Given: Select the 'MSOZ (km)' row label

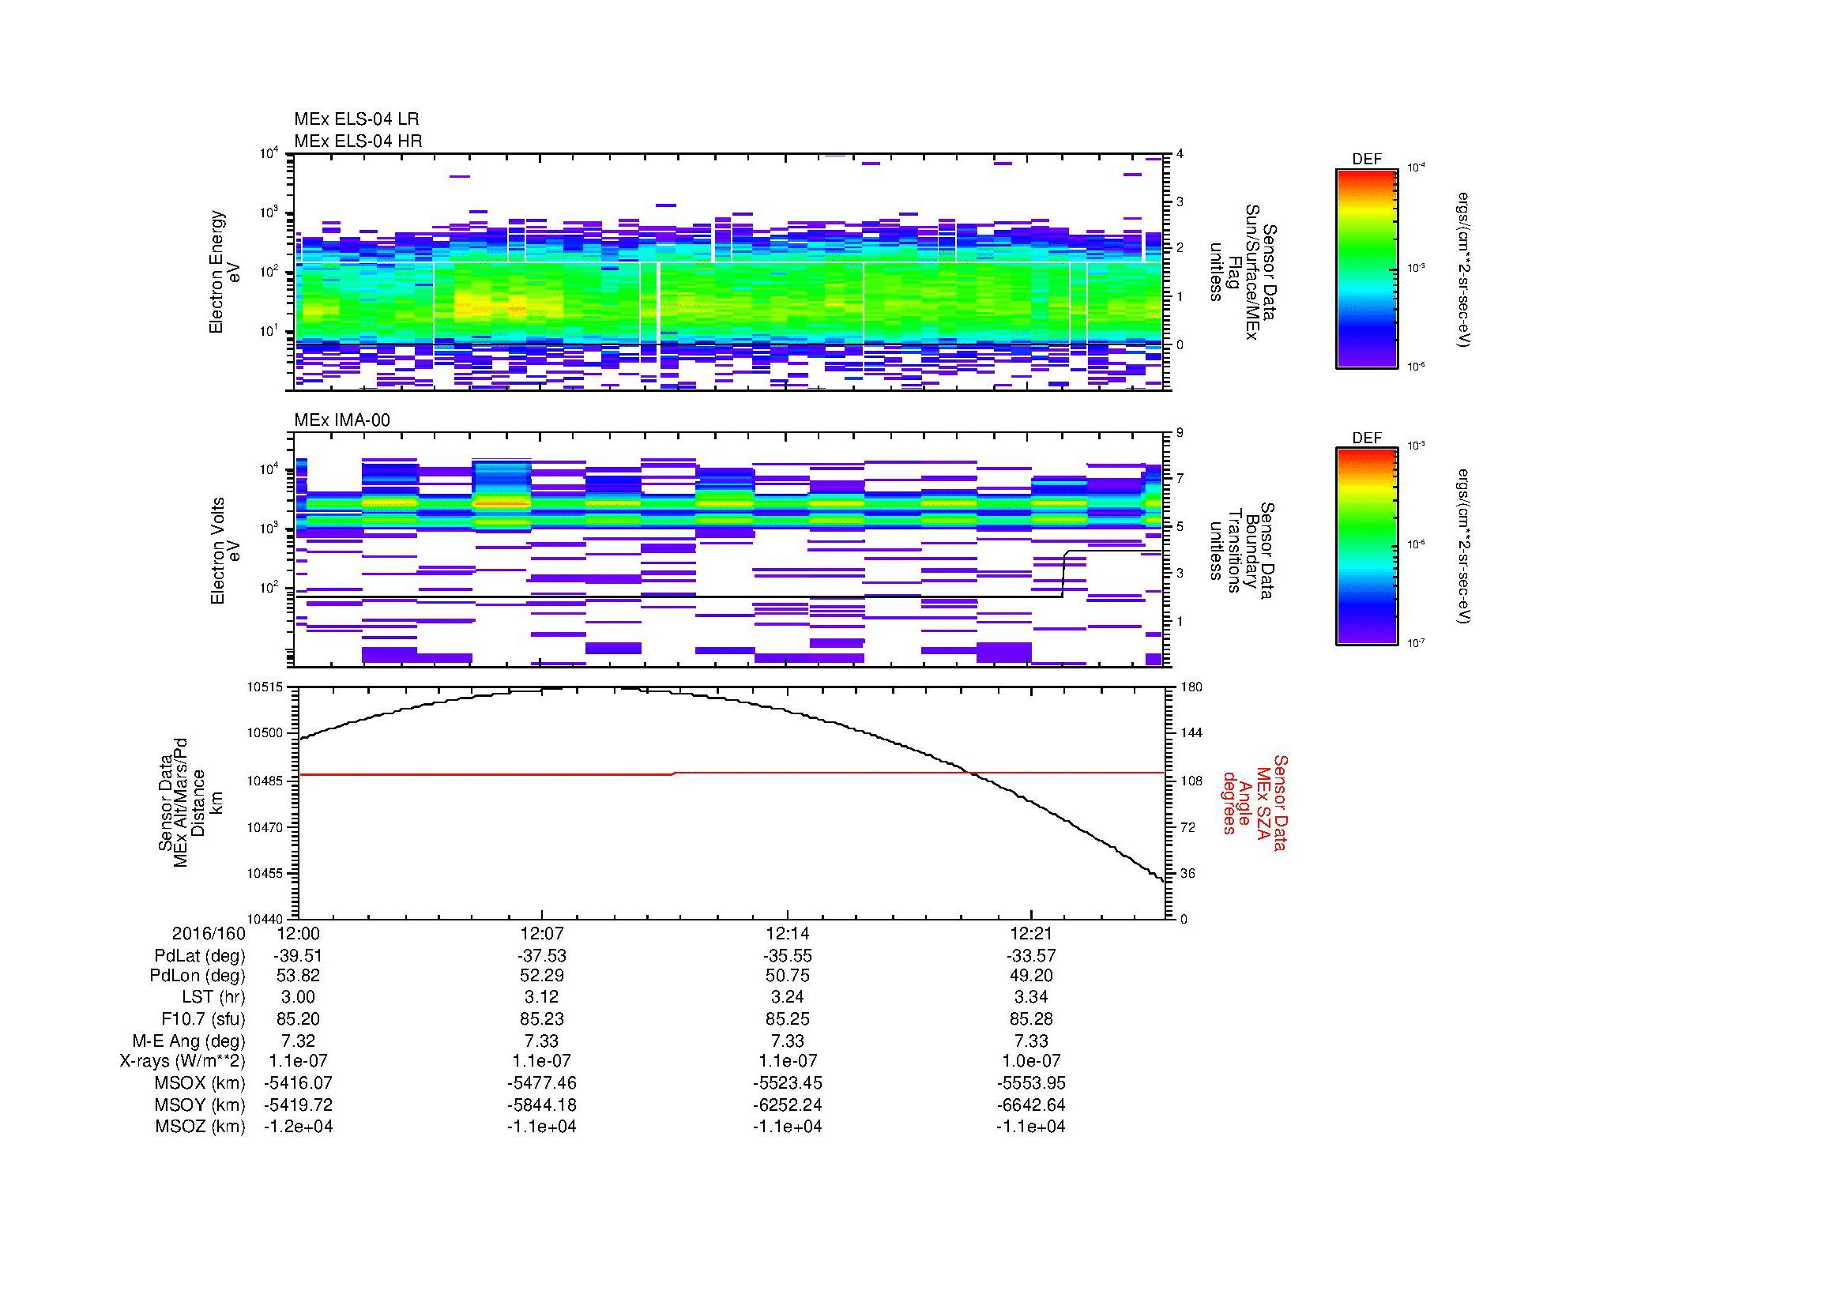Looking at the screenshot, I should (201, 1127).
